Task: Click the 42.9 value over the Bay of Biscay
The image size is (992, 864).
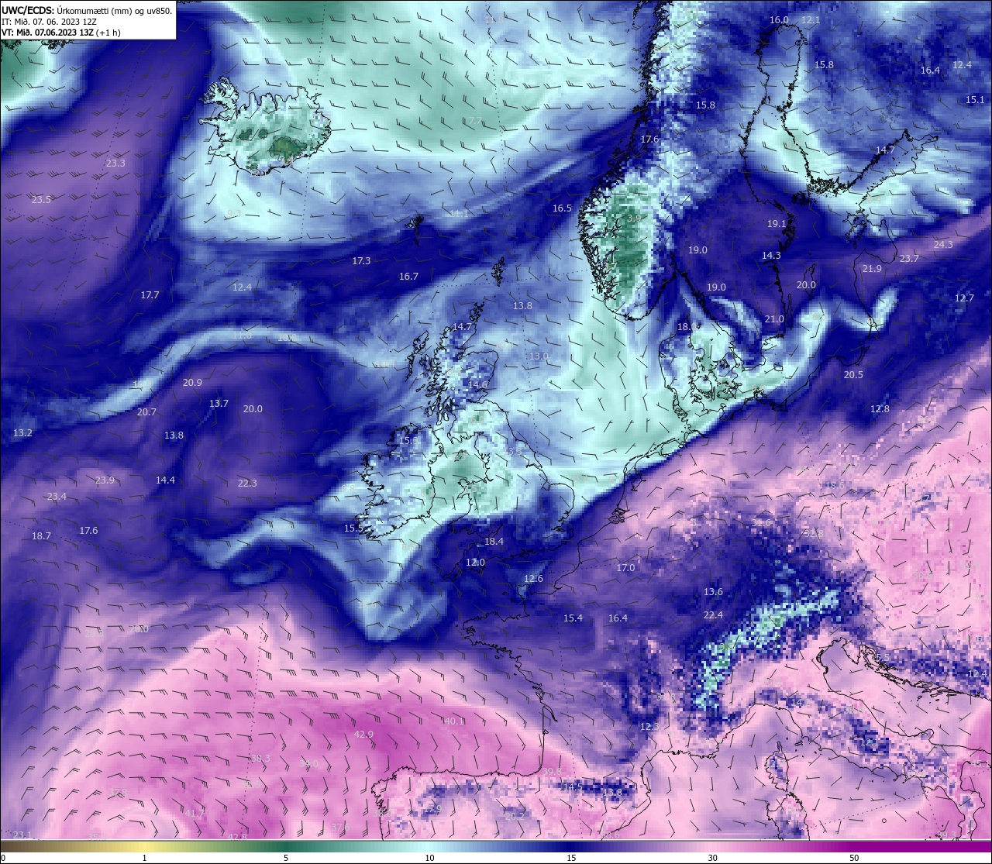Action: coord(363,734)
